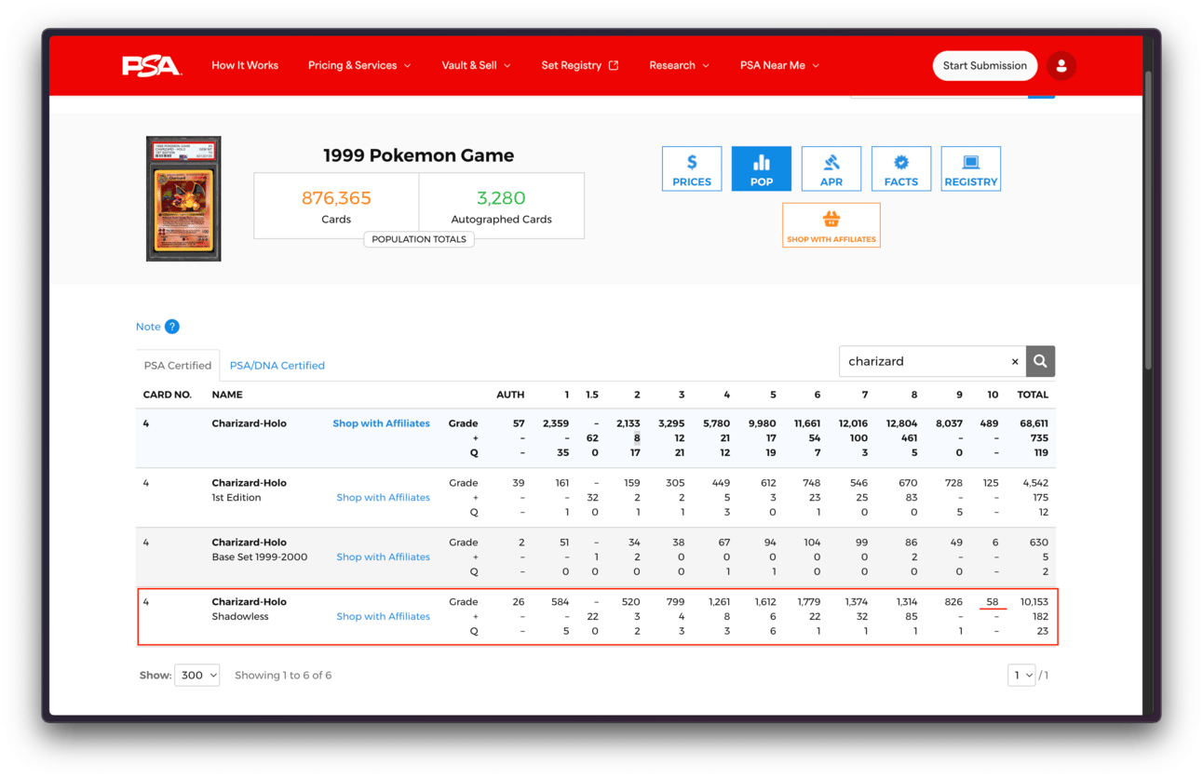The height and width of the screenshot is (778, 1203).
Task: Click Start Submission button
Action: click(x=985, y=66)
